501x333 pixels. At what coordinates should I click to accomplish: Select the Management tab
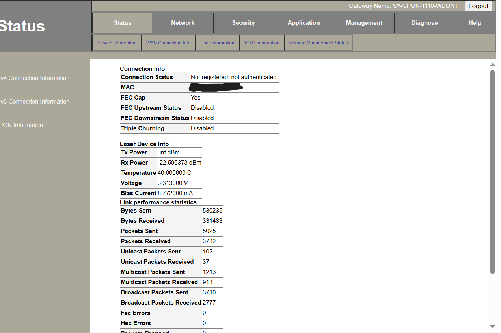(364, 23)
